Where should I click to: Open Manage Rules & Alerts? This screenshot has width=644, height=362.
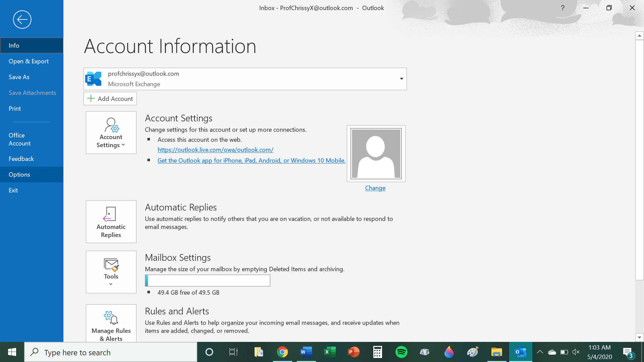point(111,323)
